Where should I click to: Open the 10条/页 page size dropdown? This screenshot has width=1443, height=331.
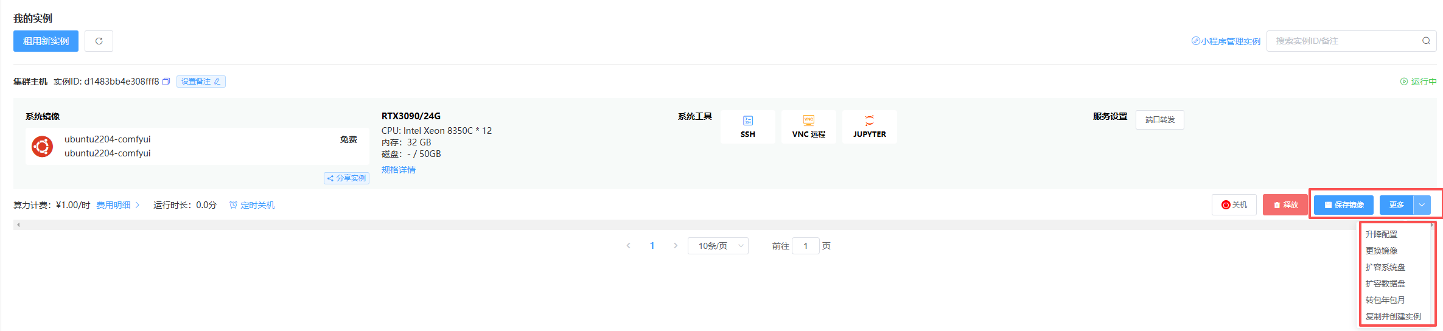[718, 246]
